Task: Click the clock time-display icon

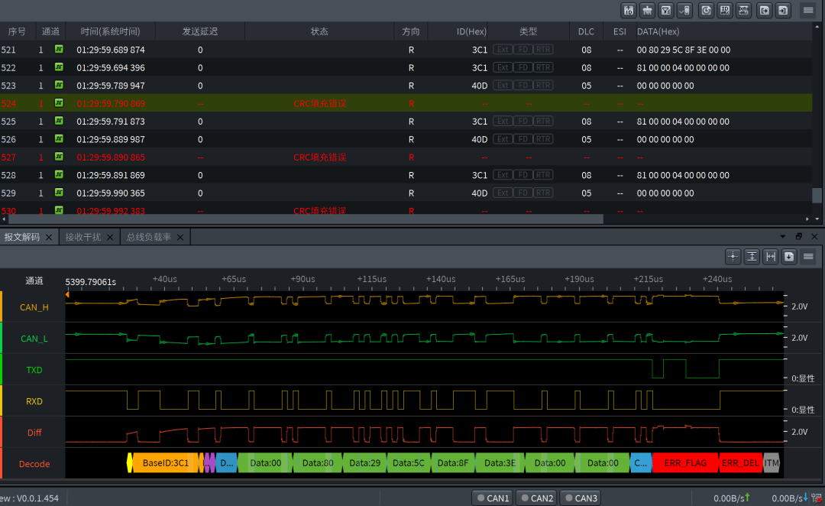Action: point(706,11)
